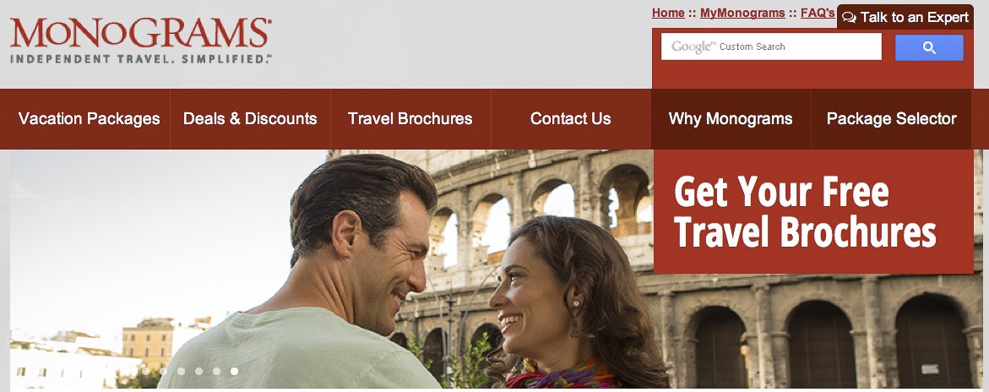
Task: Focus the Google Custom Search field
Action: click(x=771, y=46)
